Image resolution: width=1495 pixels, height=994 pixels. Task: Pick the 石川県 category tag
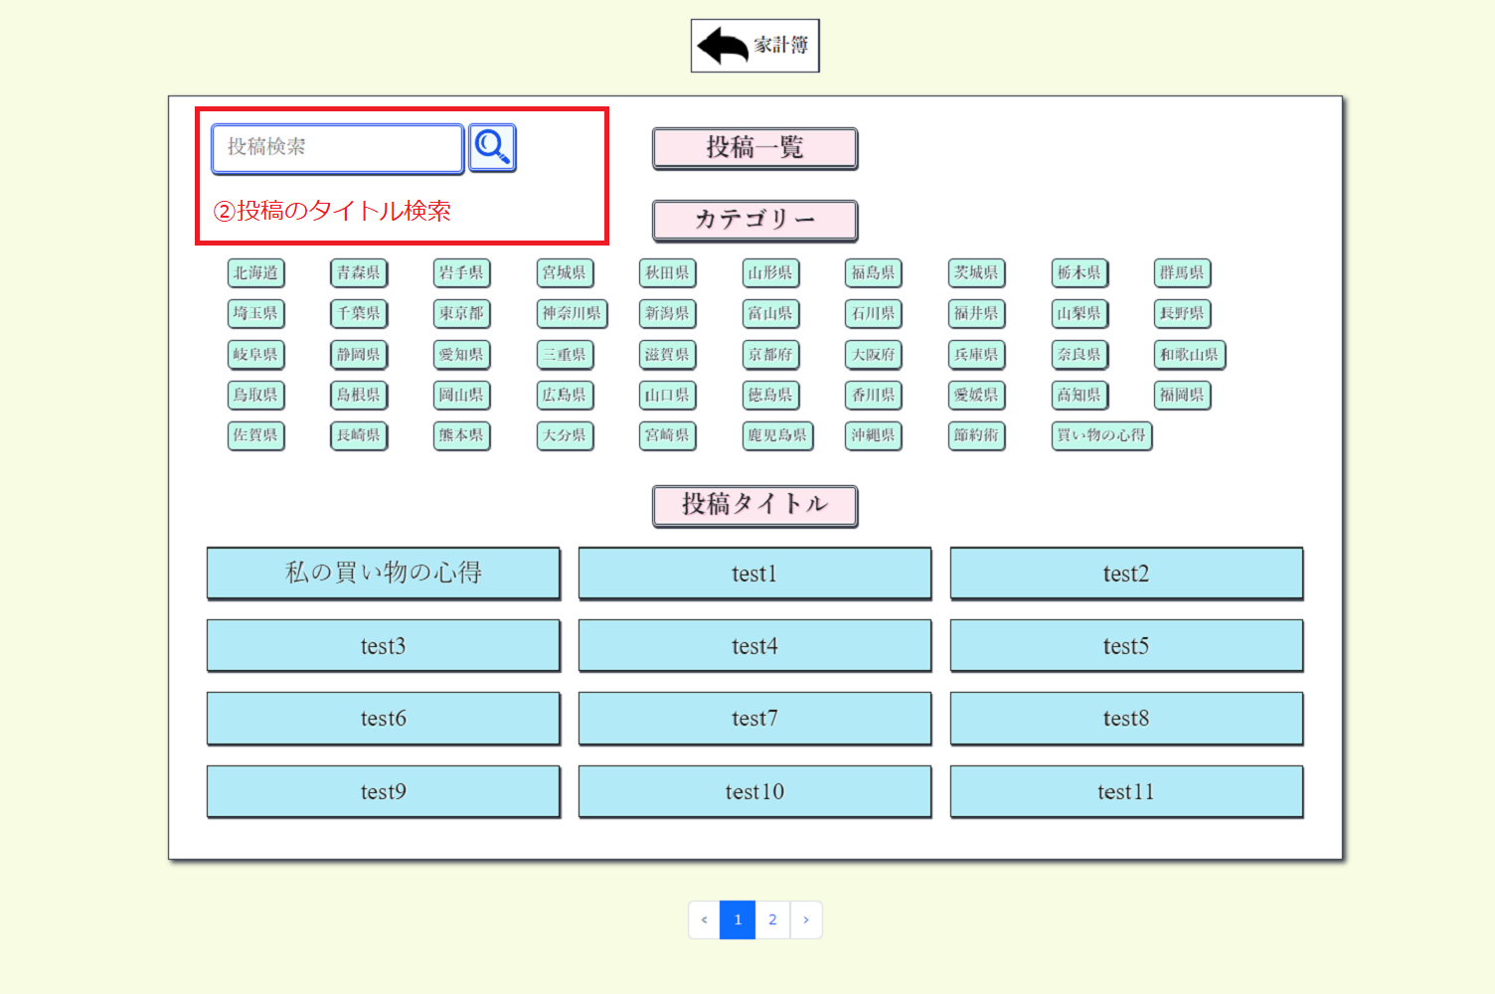pos(874,314)
